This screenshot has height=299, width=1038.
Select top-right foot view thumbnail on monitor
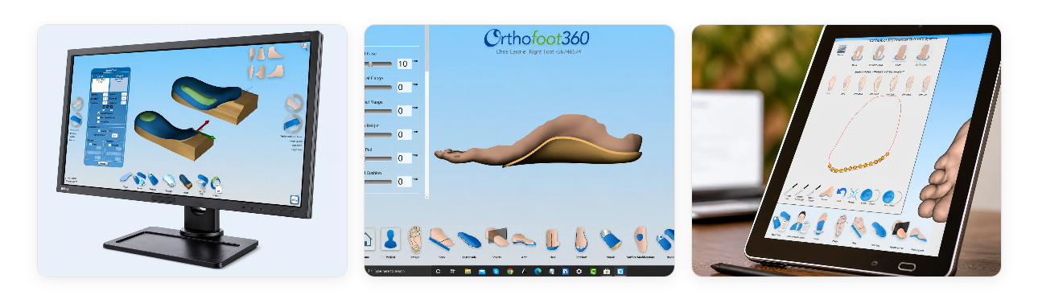click(x=276, y=53)
